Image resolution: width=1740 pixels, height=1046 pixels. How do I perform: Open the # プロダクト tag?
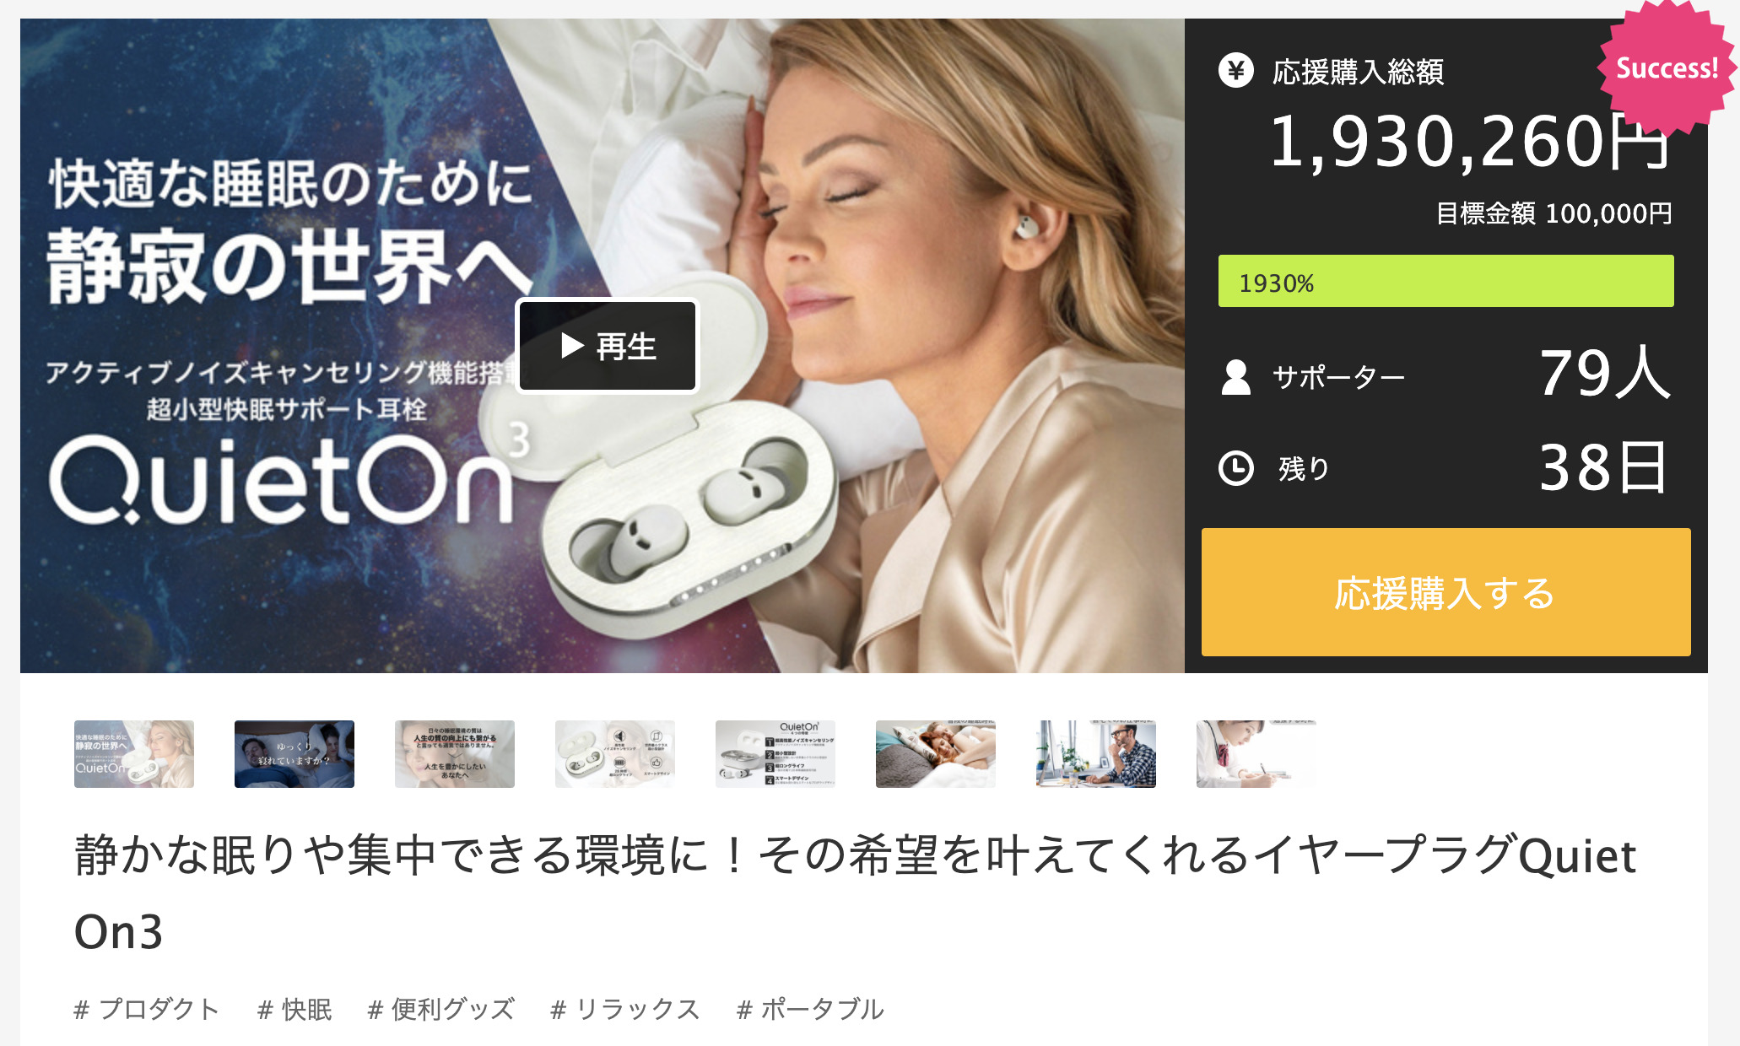click(x=147, y=1009)
